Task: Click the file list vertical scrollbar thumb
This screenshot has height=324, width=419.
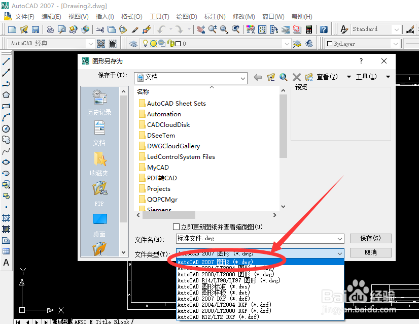Action: click(283, 126)
